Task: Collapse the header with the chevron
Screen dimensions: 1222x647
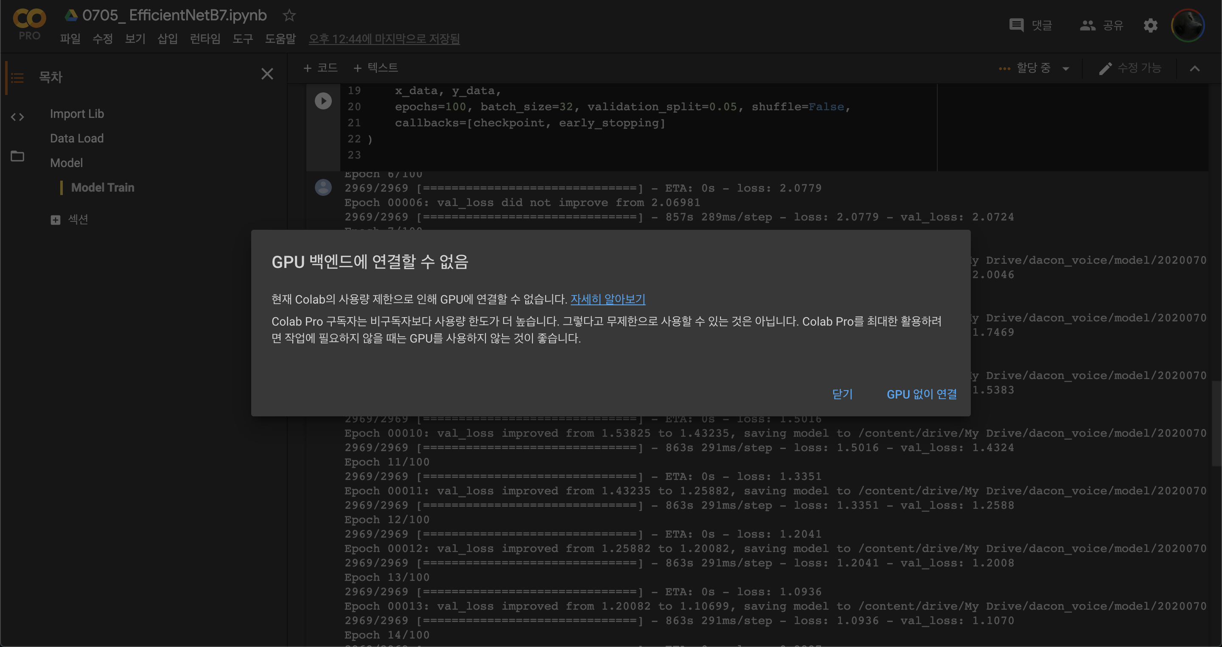Action: pyautogui.click(x=1194, y=69)
